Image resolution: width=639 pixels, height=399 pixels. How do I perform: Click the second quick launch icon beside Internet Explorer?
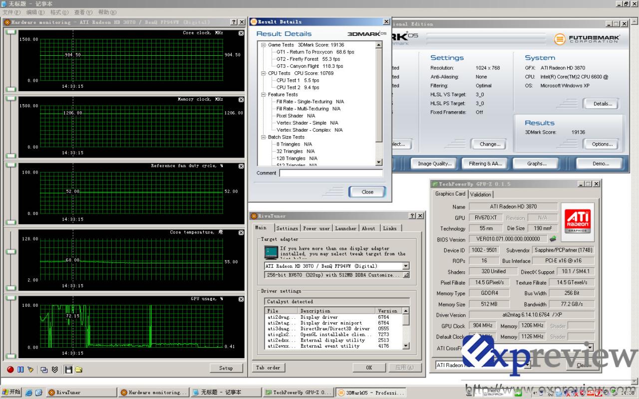coord(38,393)
